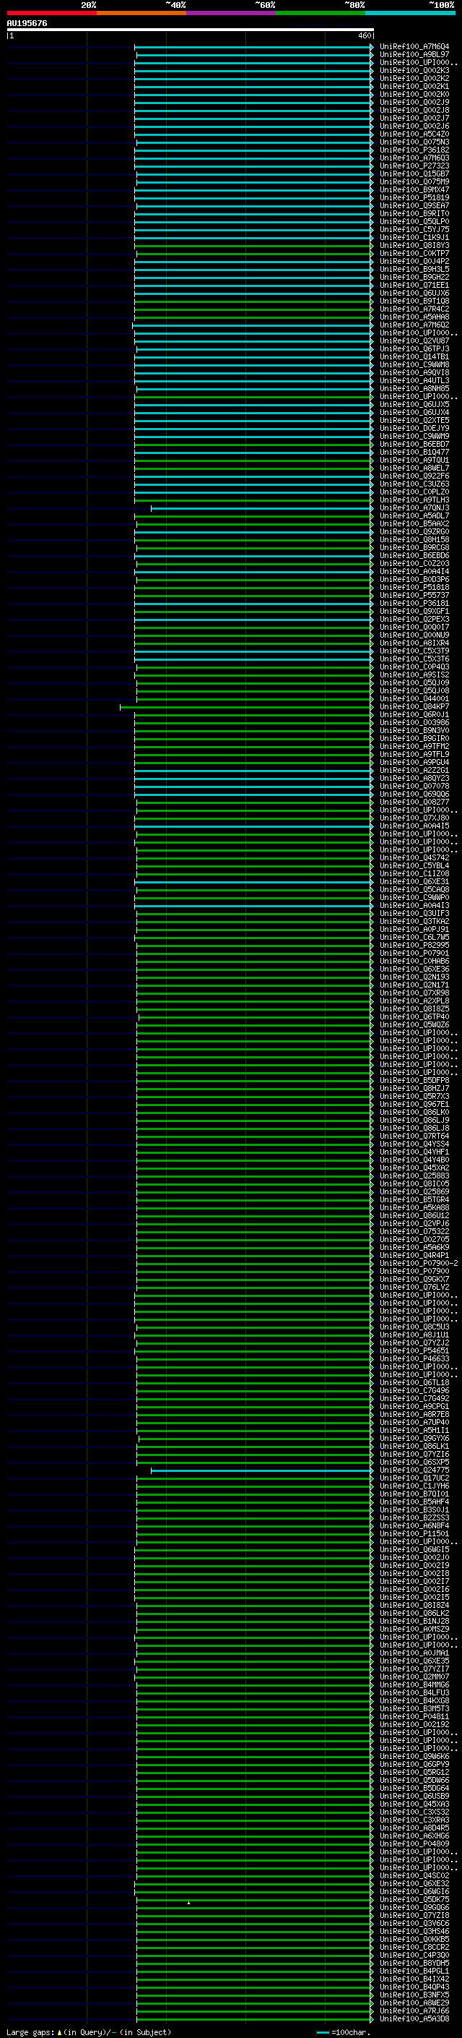
Task: Select the UniRef100_A7M6Q3 label
Action: coord(414,158)
